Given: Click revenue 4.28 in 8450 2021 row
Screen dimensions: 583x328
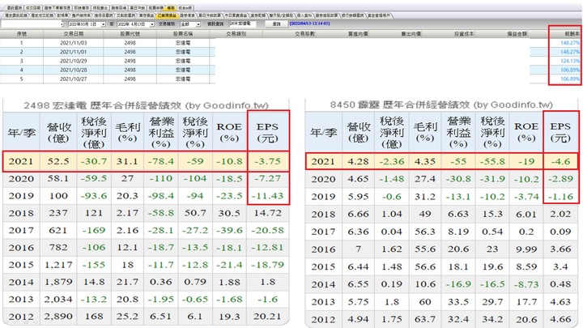Looking at the screenshot, I should pyautogui.click(x=358, y=161).
